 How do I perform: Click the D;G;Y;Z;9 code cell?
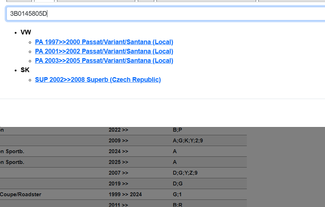[185, 173]
